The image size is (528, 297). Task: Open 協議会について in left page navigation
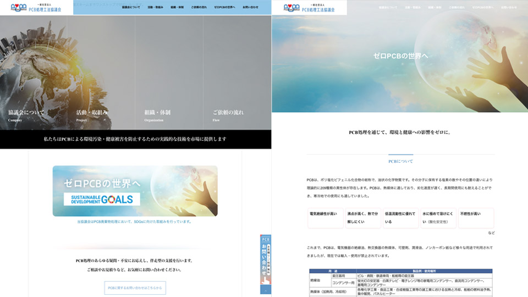coord(130,8)
